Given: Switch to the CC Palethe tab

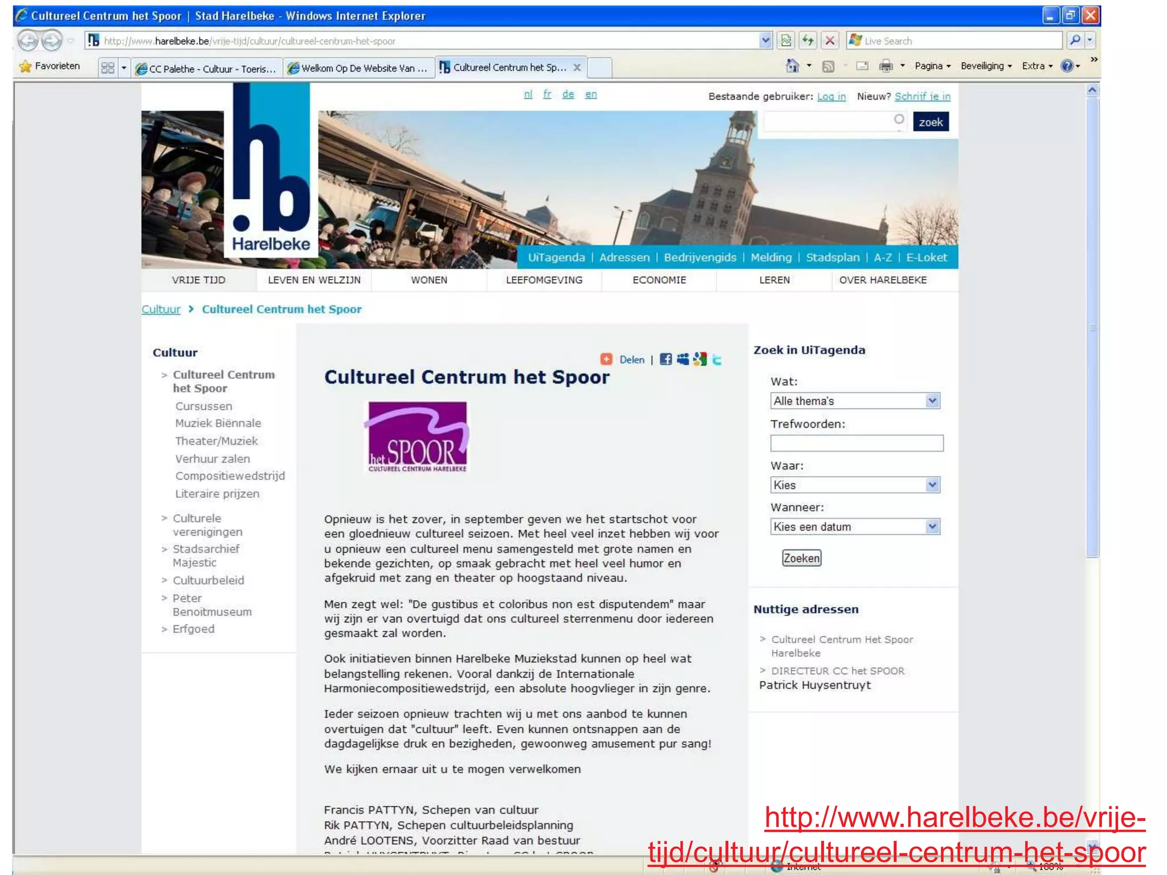Looking at the screenshot, I should (206, 68).
